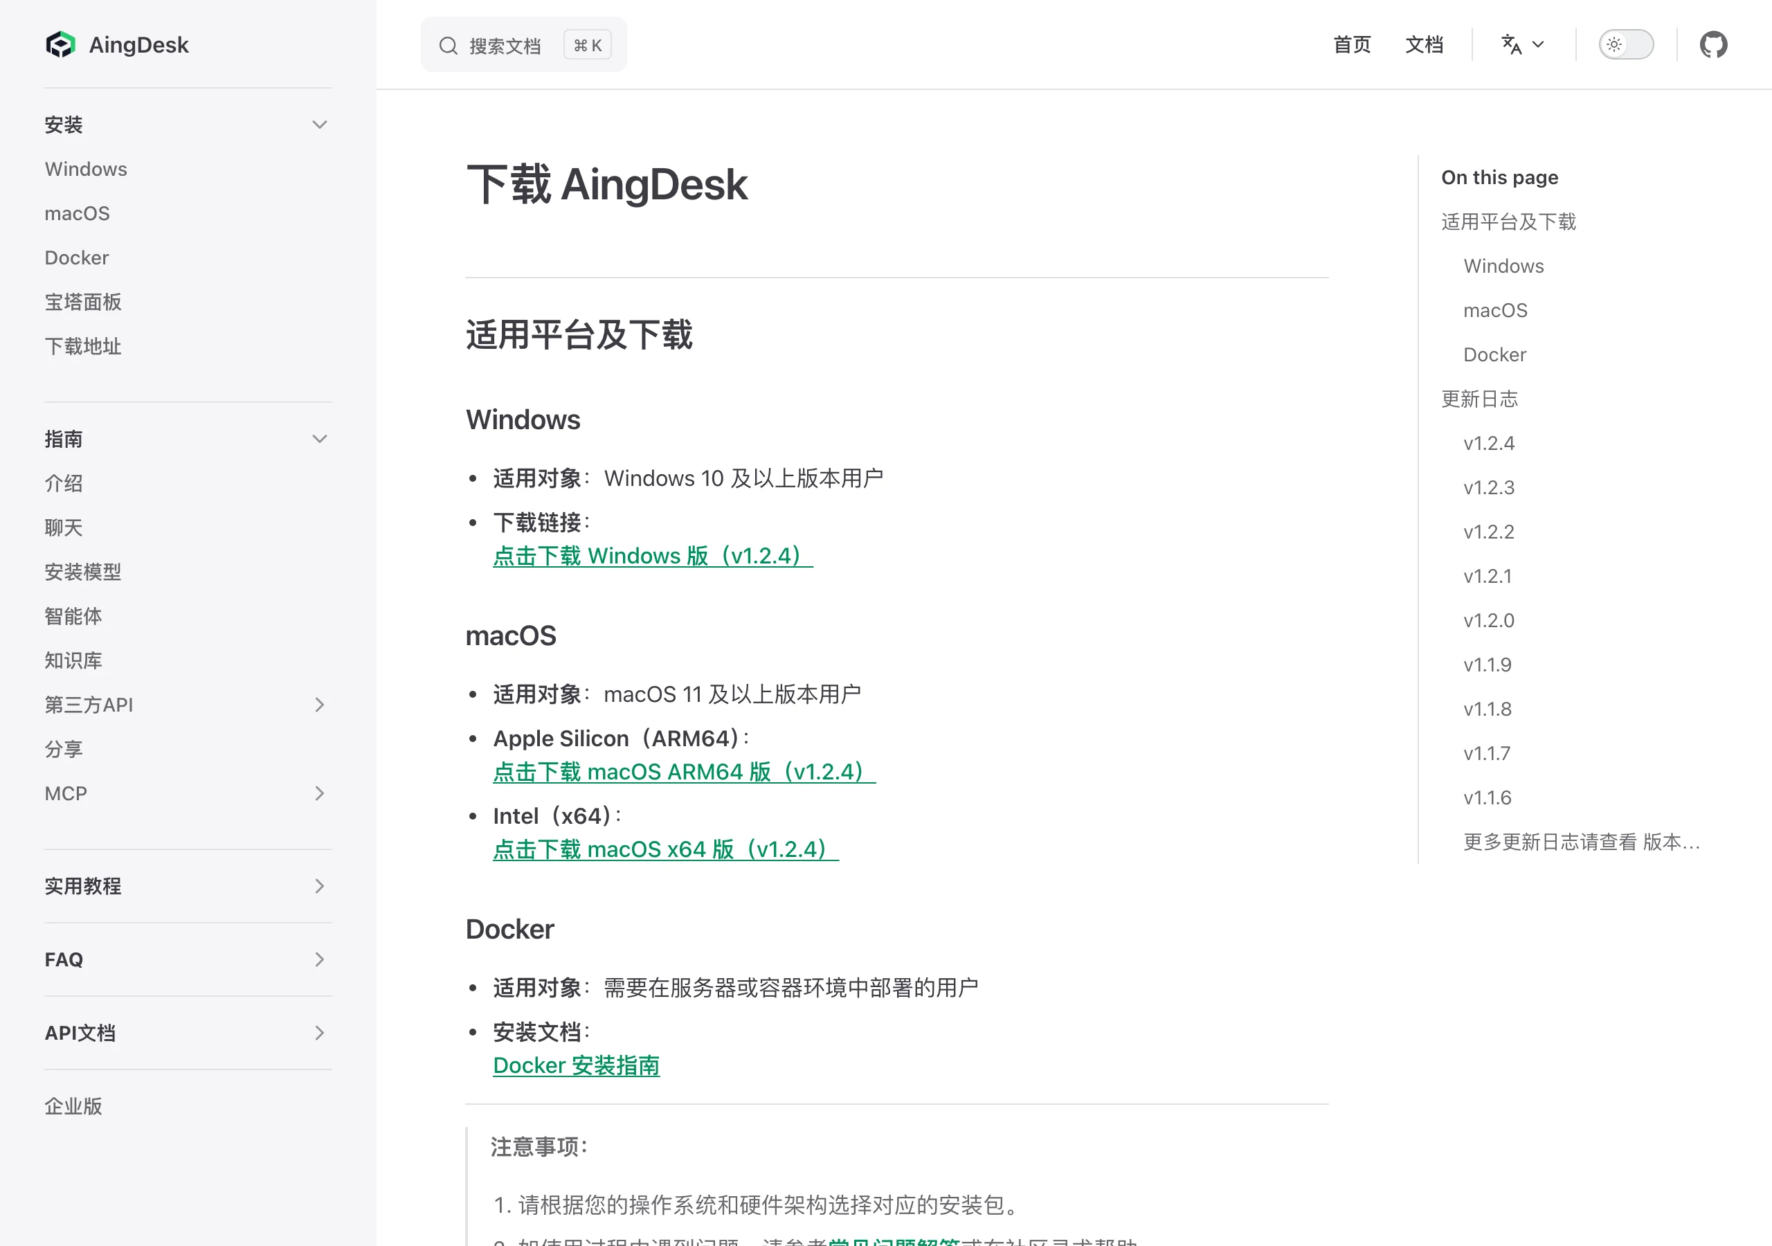This screenshot has width=1772, height=1246.
Task: Jump to macOS in On this page
Action: 1495,309
